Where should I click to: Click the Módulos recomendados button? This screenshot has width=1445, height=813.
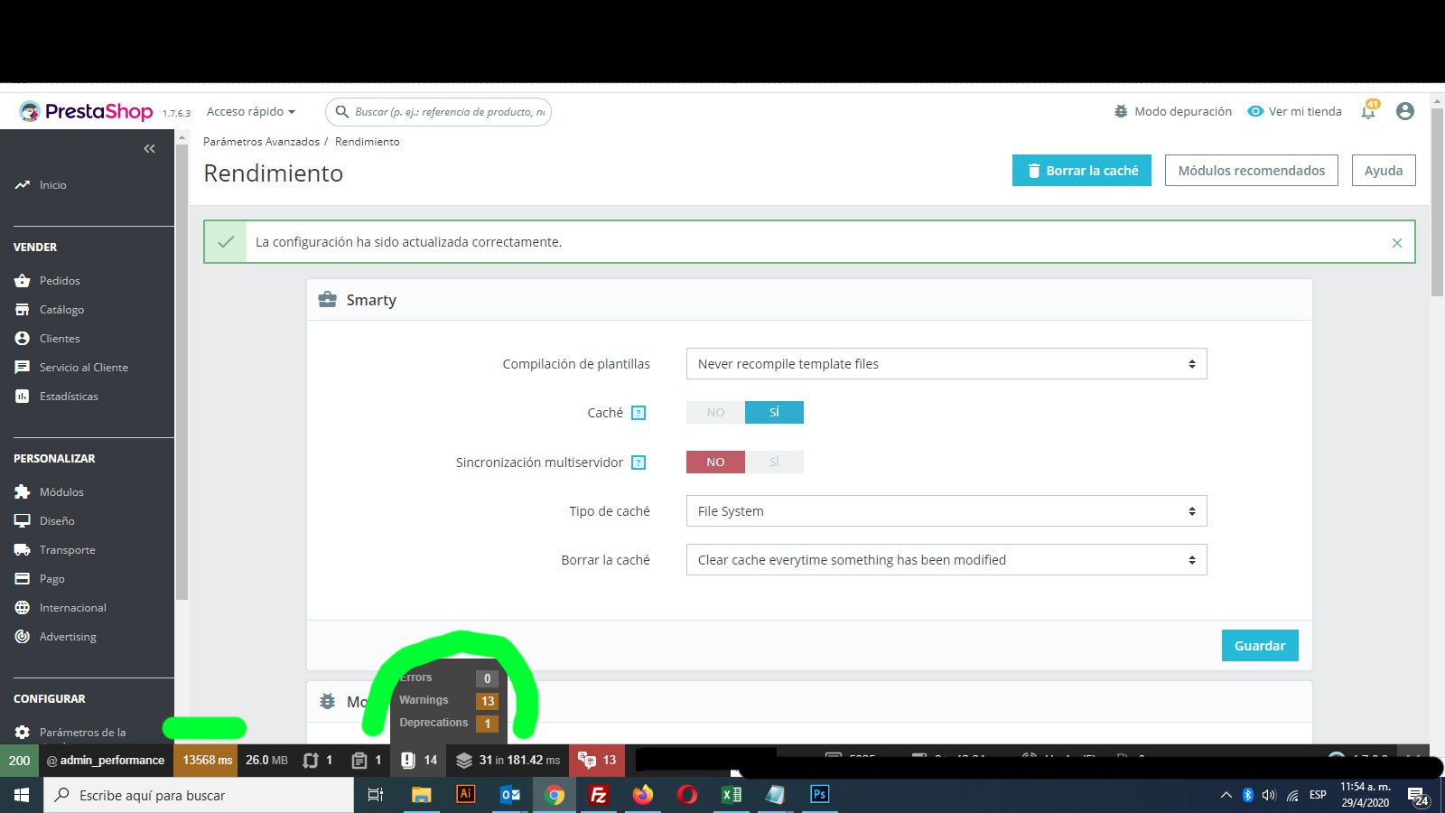[1252, 171]
